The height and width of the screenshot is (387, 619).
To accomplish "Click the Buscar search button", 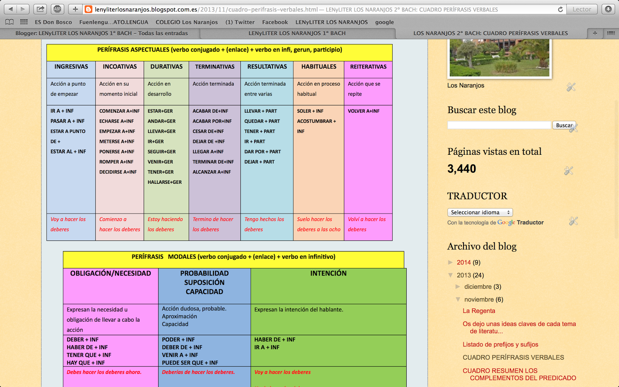I will (x=564, y=125).
